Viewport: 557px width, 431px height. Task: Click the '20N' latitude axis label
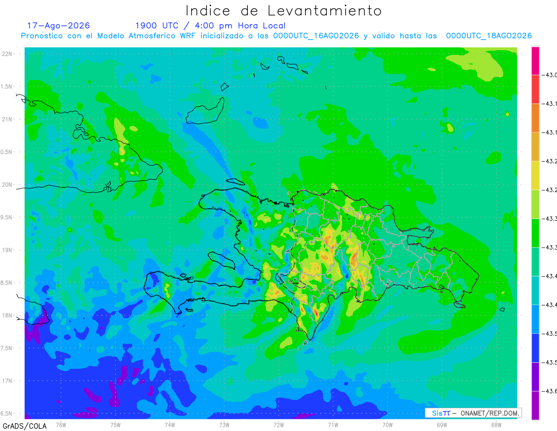pyautogui.click(x=7, y=185)
